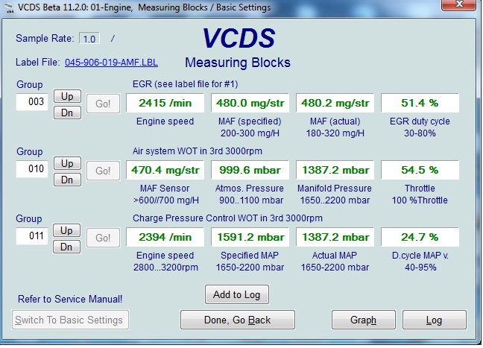Click Go! button for group 003
This screenshot has width=483, height=348.
tap(103, 104)
